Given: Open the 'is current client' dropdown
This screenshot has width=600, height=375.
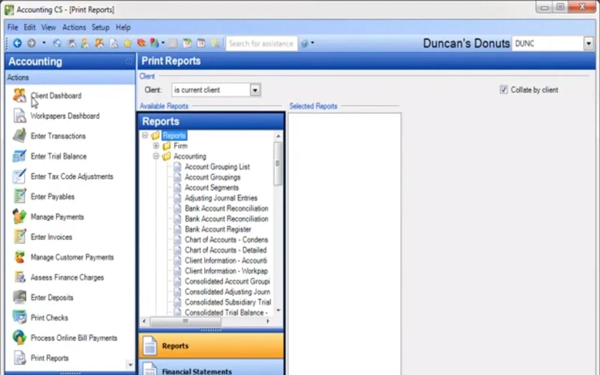Looking at the screenshot, I should 255,90.
